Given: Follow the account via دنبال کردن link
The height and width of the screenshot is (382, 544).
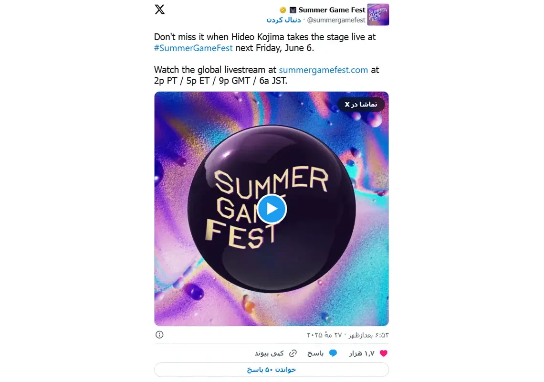Looking at the screenshot, I should coord(283,20).
